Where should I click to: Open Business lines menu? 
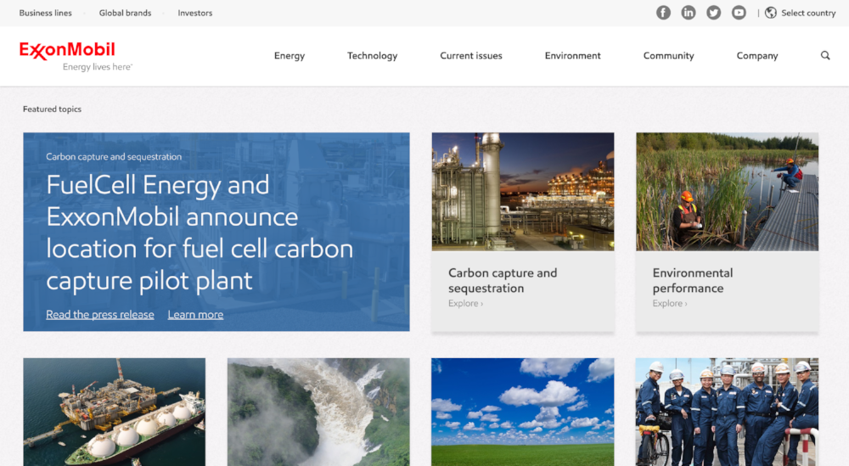[x=46, y=13]
